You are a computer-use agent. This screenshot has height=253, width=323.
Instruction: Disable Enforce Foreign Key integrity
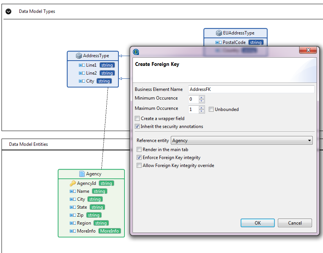tap(139, 158)
